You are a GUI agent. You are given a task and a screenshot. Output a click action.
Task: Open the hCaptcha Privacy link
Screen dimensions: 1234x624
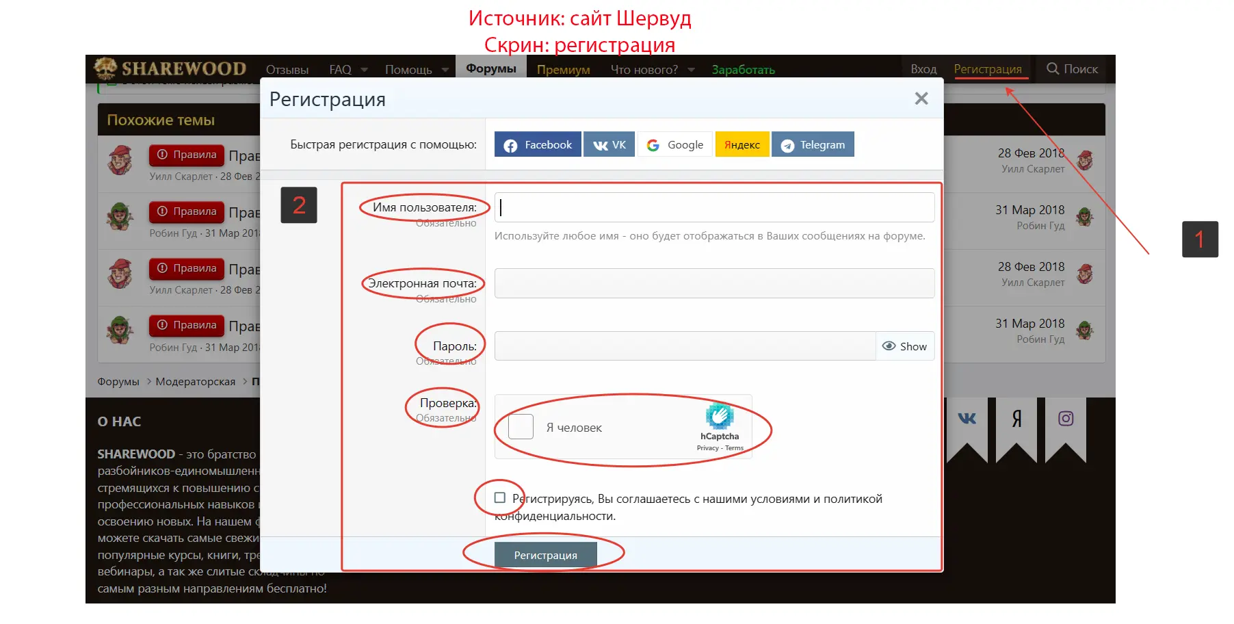707,448
